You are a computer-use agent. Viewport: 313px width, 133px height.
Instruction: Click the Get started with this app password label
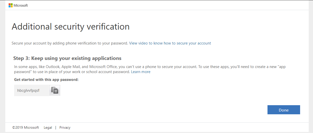[47, 80]
